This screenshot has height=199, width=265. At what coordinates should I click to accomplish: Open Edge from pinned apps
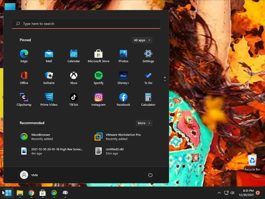pyautogui.click(x=24, y=56)
